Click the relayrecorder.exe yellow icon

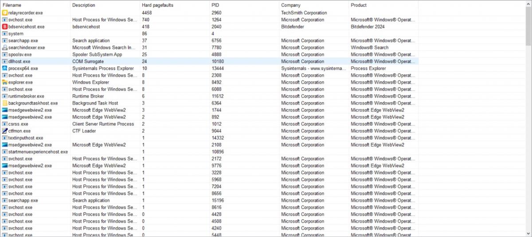pos(5,13)
